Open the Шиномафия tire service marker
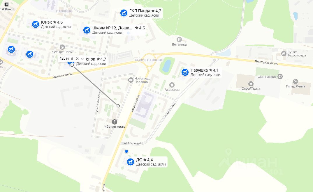 coord(280,77)
